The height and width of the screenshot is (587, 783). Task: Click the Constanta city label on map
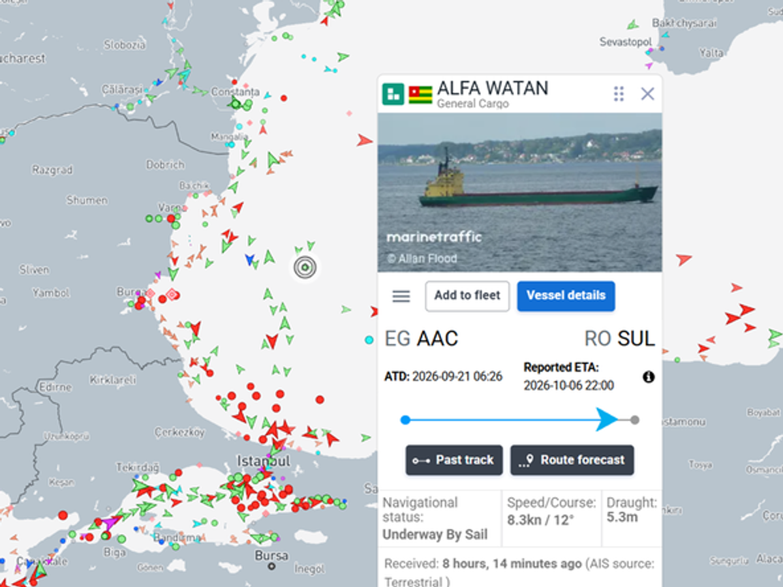tap(235, 92)
